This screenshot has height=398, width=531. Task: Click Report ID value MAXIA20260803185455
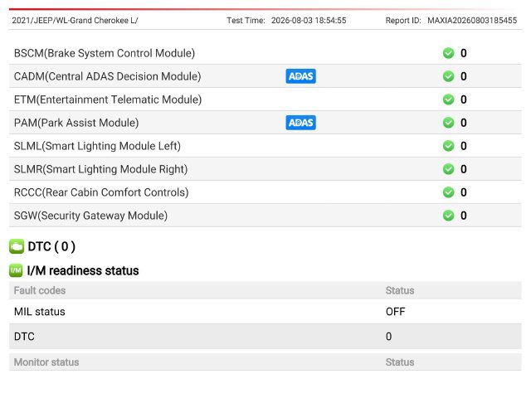[472, 20]
